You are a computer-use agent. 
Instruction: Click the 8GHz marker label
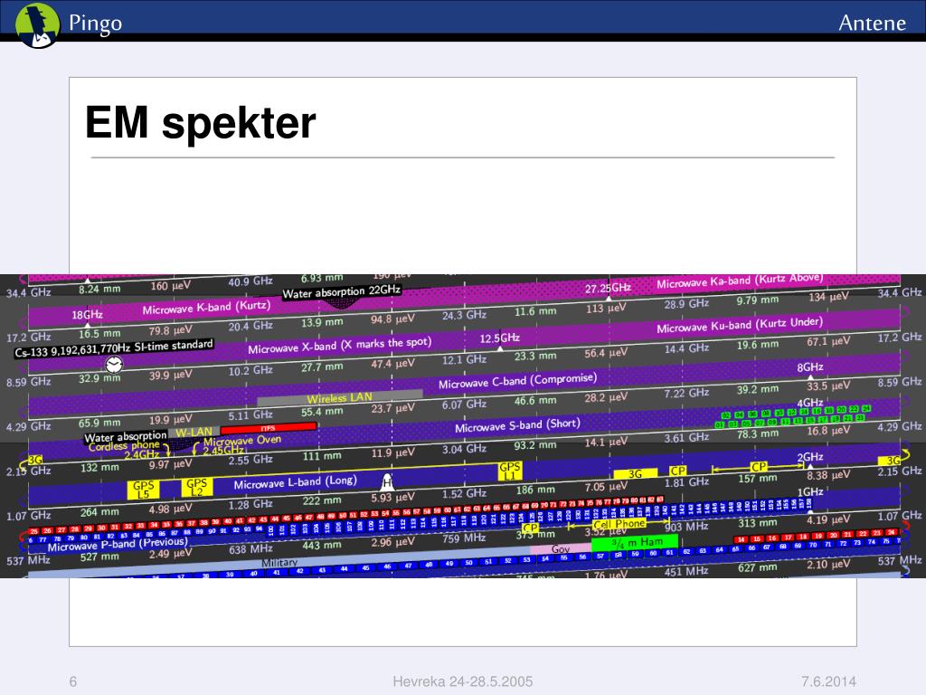(810, 367)
